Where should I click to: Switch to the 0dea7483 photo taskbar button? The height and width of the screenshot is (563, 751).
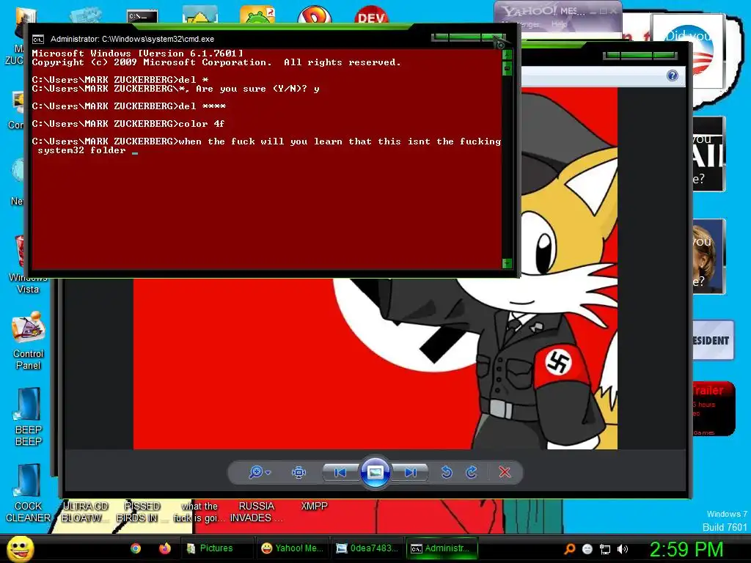(x=367, y=548)
